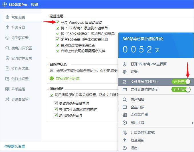Viewport: 194px width, 152px height.
Task: Toggle 自动发送程序错误报告 checkbox
Action: click(x=58, y=45)
